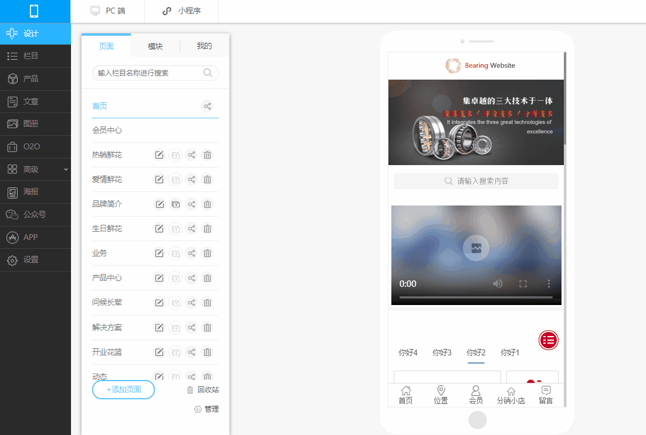The height and width of the screenshot is (435, 646).
Task: Edit the 解决方案 page
Action: click(159, 328)
